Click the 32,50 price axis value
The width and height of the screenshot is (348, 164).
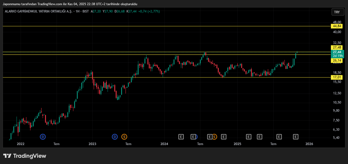[337, 42]
